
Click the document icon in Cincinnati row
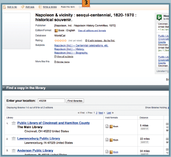point(107,126)
